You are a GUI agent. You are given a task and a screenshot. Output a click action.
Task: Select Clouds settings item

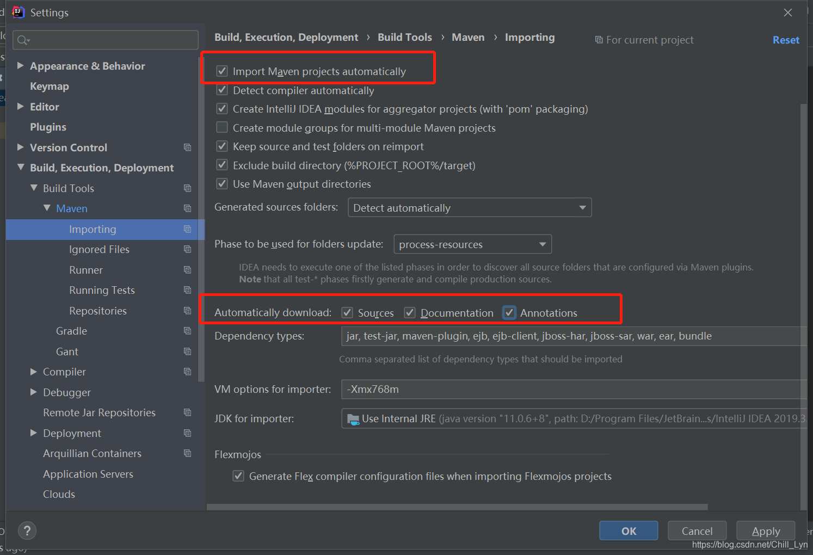(59, 494)
